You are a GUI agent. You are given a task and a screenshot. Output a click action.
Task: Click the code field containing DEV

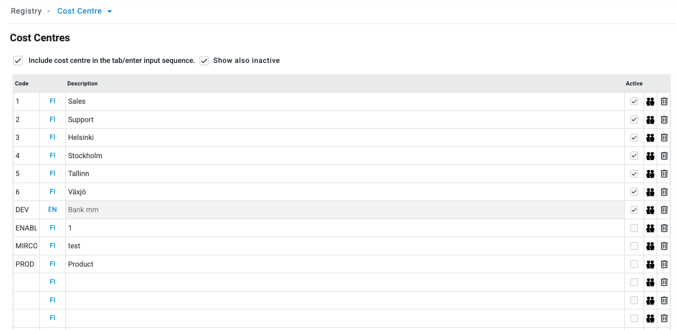26,210
